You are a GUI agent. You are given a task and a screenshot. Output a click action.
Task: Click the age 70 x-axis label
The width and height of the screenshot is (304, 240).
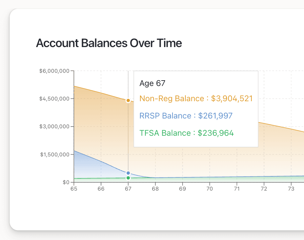pos(210,189)
